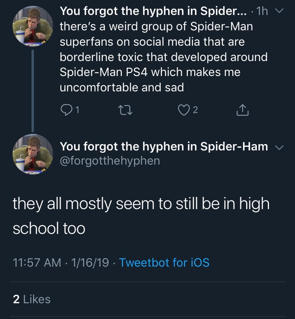The width and height of the screenshot is (295, 319).
Task: Select the "still be in high school" tweet text
Action: (141, 216)
